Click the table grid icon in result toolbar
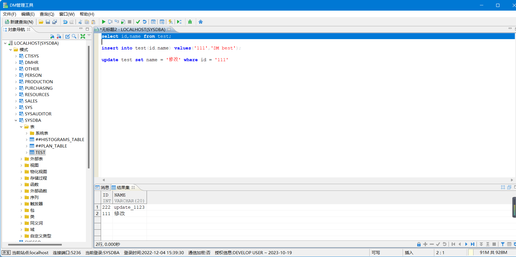This screenshot has height=257, width=516. pos(509,244)
